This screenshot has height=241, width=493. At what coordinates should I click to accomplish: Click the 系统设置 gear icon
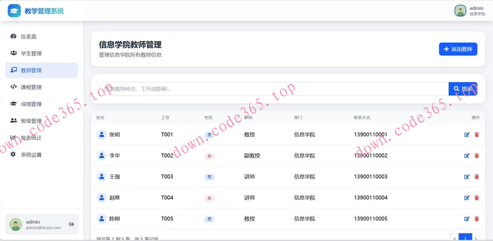pyautogui.click(x=13, y=154)
